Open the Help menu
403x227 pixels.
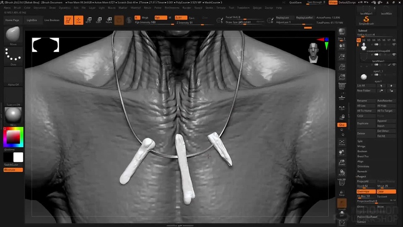[279, 8]
